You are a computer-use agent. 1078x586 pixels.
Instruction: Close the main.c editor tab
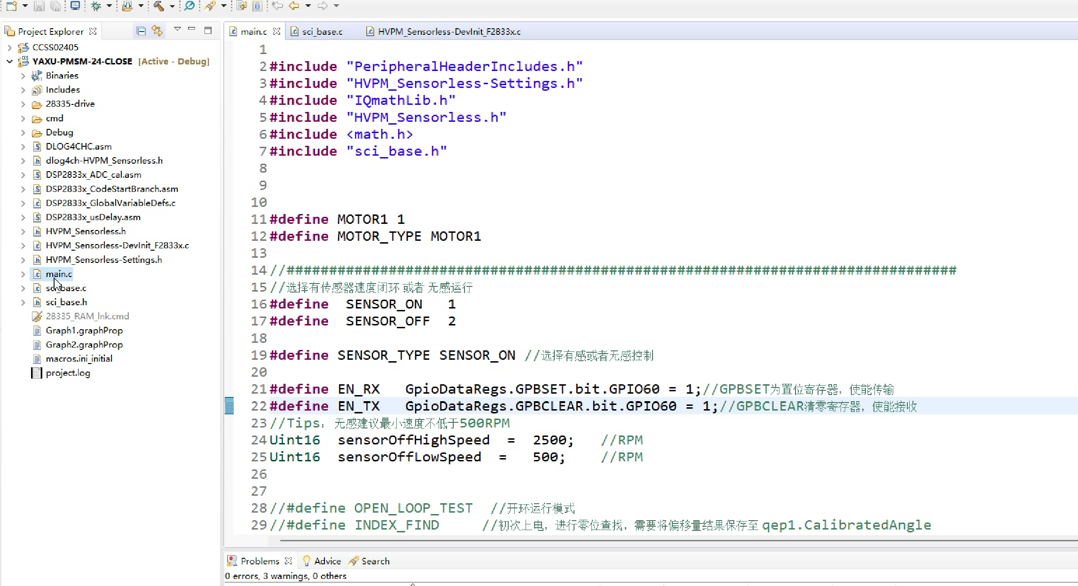coord(276,32)
